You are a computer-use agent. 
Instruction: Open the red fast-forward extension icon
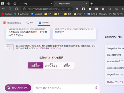103,9
